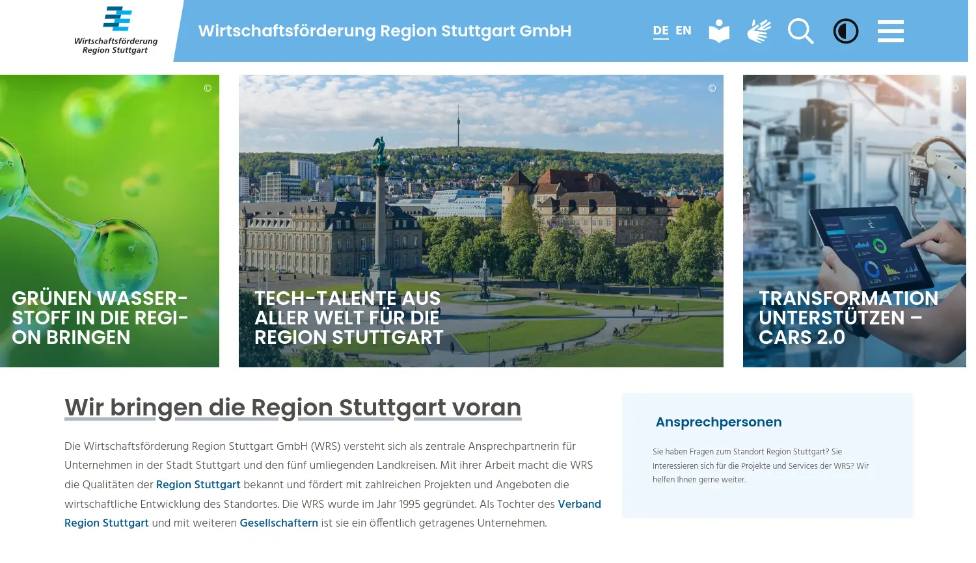976x563 pixels.
Task: Click the copyright icon on the Stuttgart palace photo
Action: click(x=711, y=88)
